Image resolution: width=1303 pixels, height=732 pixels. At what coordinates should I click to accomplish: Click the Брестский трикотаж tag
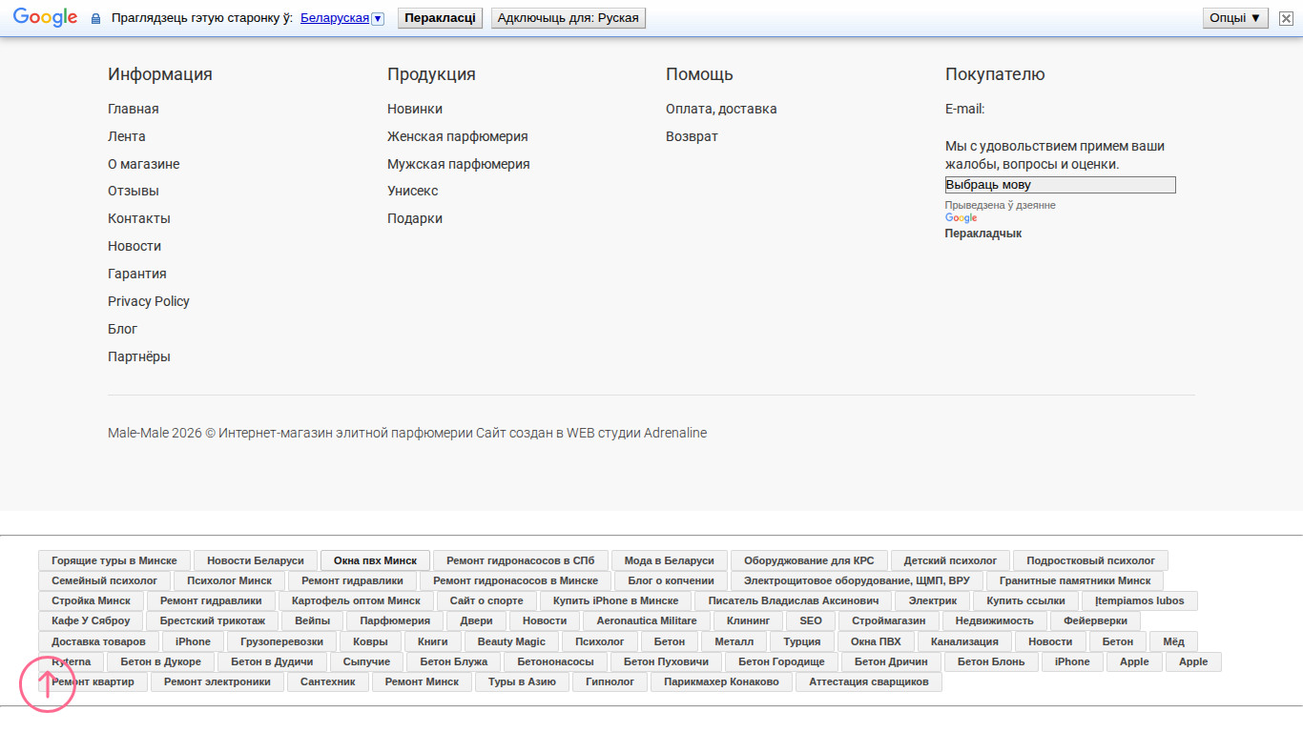coord(213,620)
